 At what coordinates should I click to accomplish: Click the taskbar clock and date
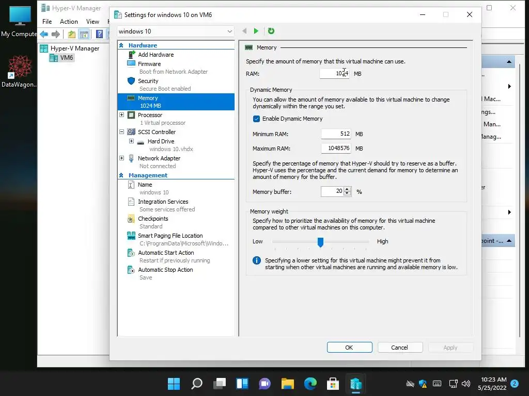492,384
